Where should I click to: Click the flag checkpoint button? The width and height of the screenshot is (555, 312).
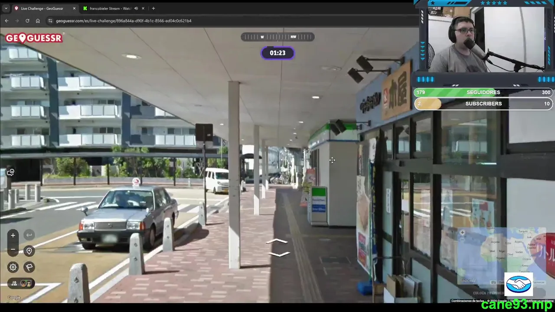pos(29,267)
